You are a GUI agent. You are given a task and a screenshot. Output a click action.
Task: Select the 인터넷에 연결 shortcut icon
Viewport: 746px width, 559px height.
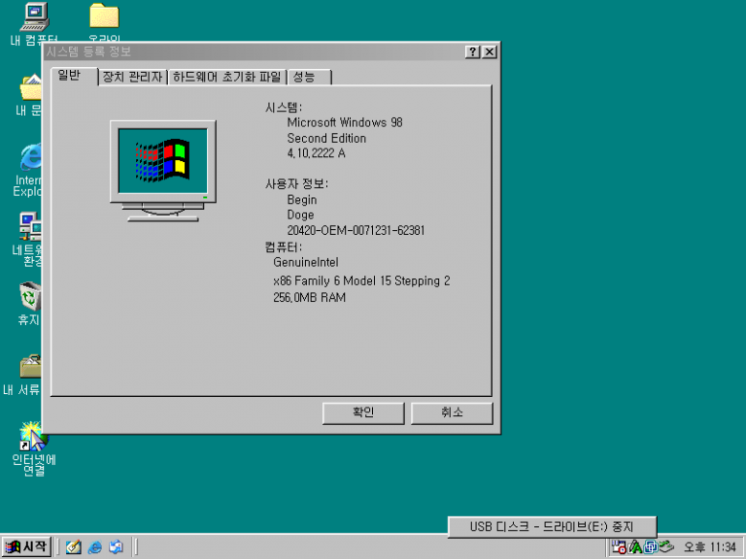[34, 448]
